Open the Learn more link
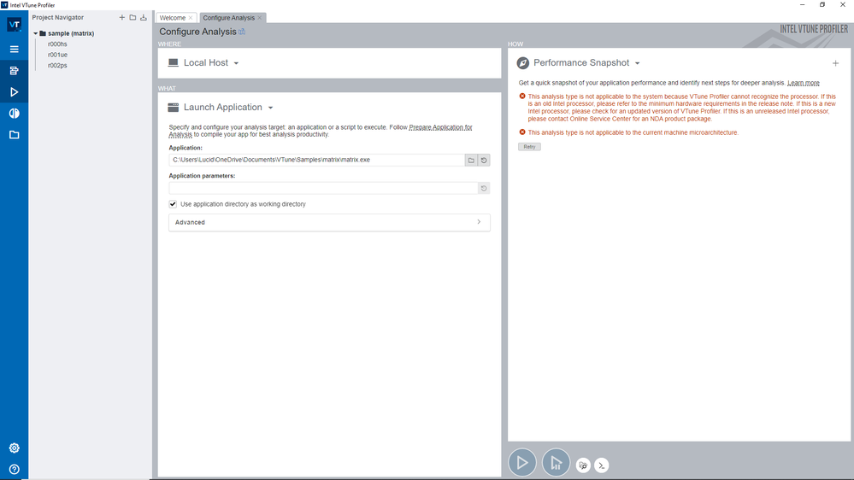 tap(803, 83)
